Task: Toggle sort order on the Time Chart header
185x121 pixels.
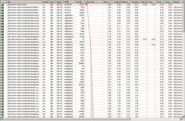Action: pos(94,2)
